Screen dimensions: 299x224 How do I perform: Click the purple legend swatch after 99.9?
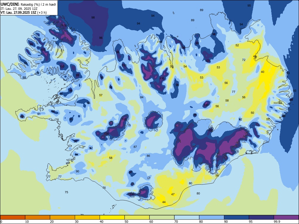(x=286, y=217)
